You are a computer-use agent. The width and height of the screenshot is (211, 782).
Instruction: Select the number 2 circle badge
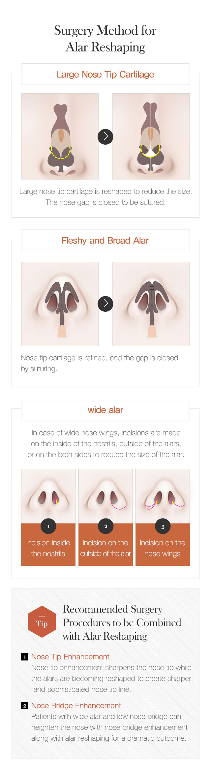coord(106,526)
